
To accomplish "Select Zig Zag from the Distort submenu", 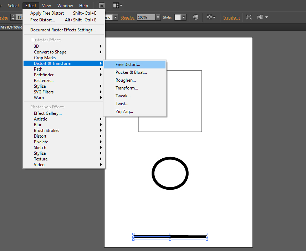I will pos(124,111).
